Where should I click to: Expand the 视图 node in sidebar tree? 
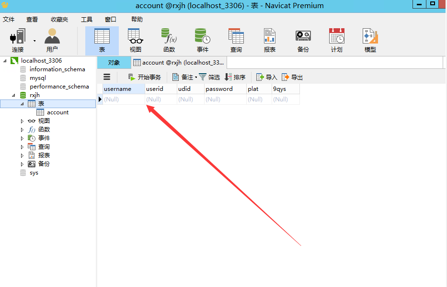coord(22,121)
